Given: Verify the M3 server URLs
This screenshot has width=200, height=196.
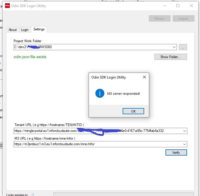Looking at the screenshot, I should click(x=176, y=152).
